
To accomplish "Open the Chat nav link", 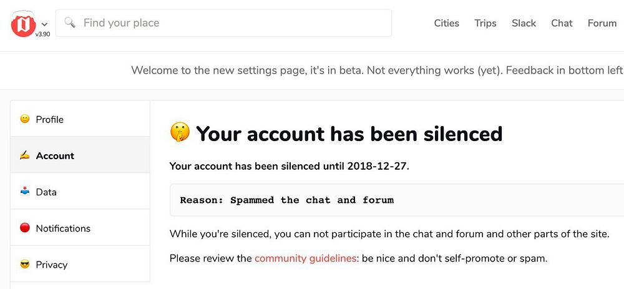I will [562, 23].
